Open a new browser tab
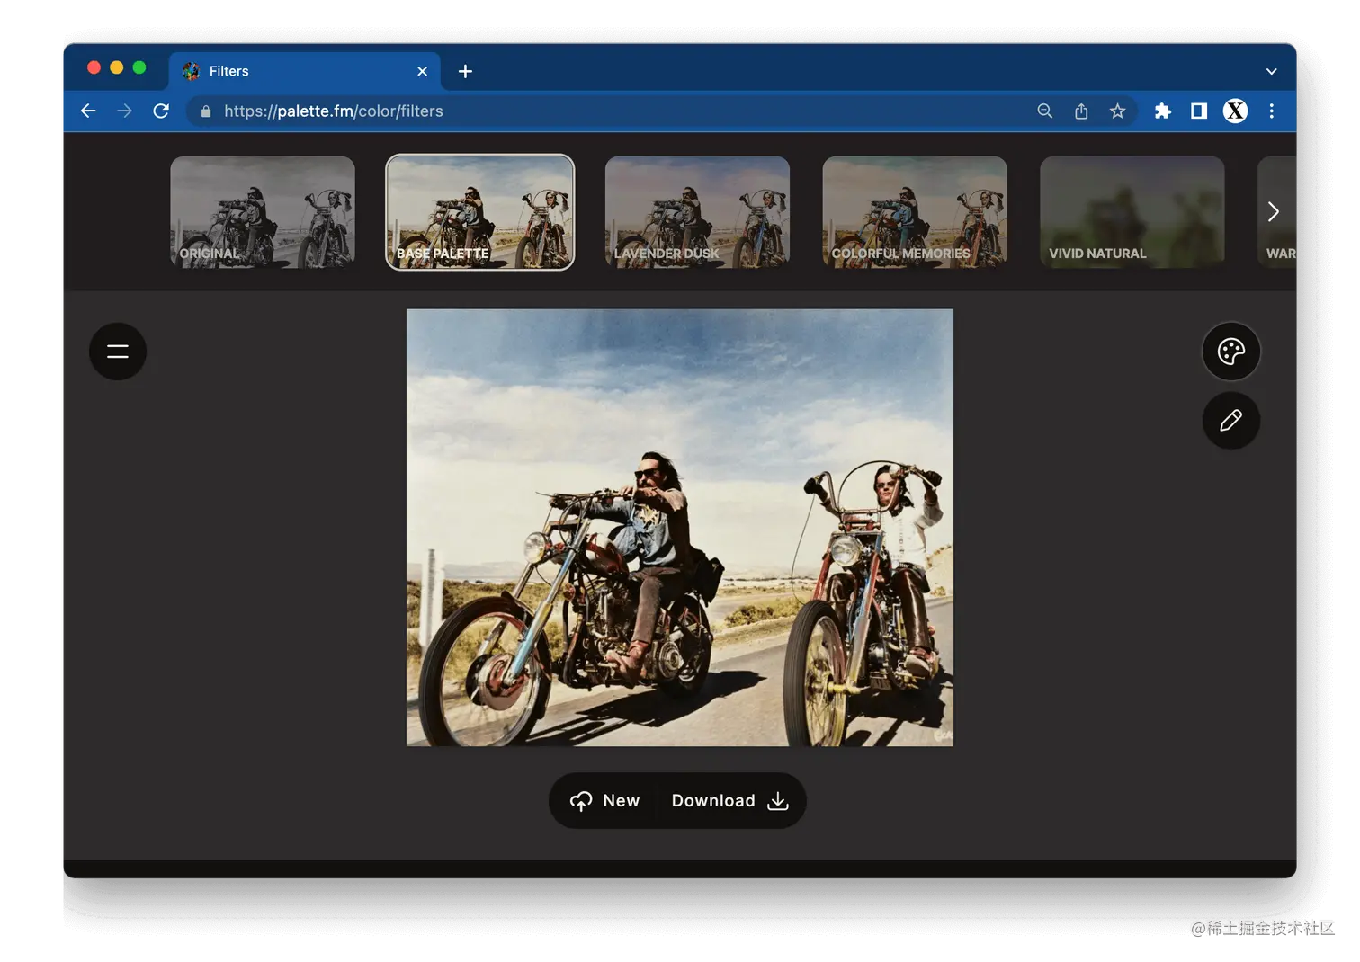 coord(464,71)
